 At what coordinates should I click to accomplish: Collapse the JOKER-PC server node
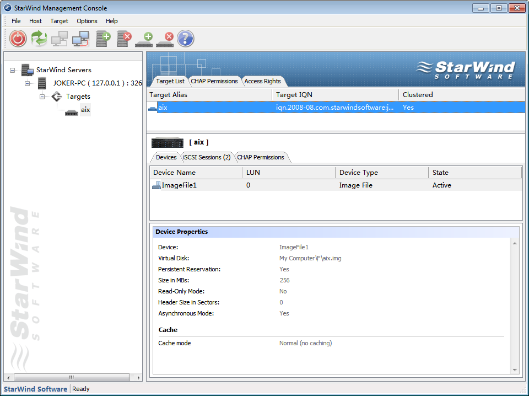(28, 83)
